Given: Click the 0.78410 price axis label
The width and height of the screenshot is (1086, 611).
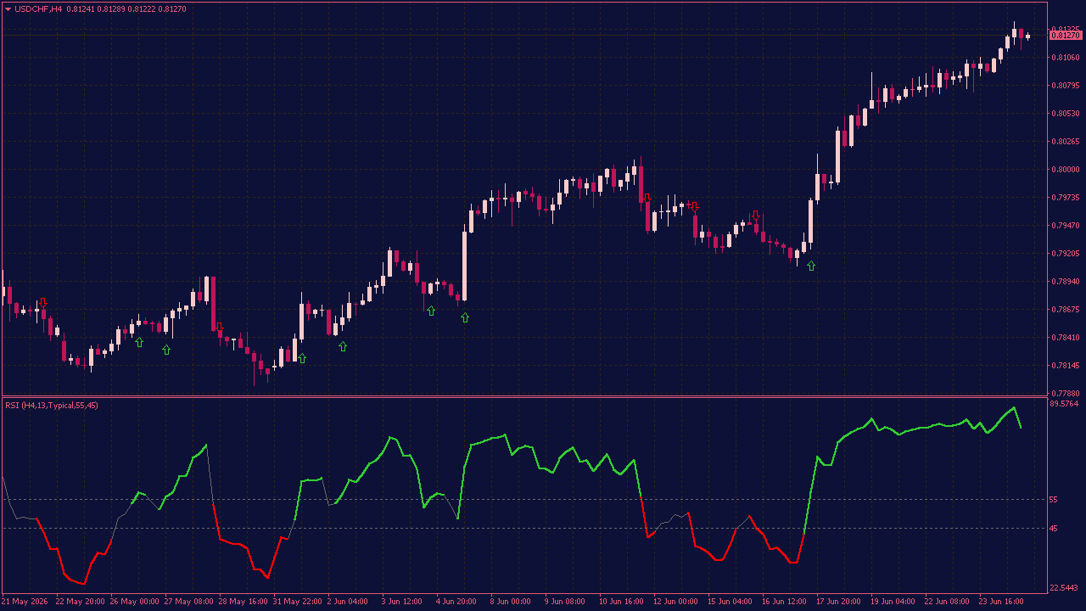Looking at the screenshot, I should [1065, 338].
